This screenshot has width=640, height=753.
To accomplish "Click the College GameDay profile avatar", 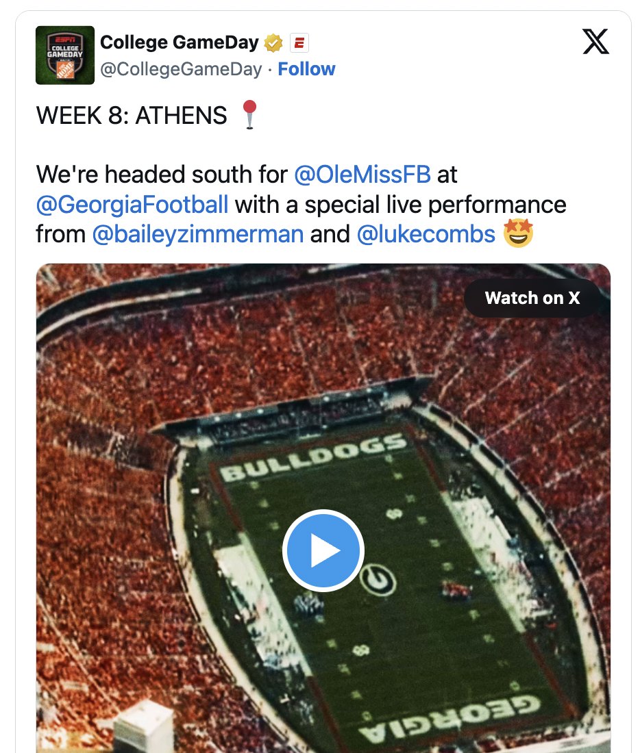I will coord(65,55).
